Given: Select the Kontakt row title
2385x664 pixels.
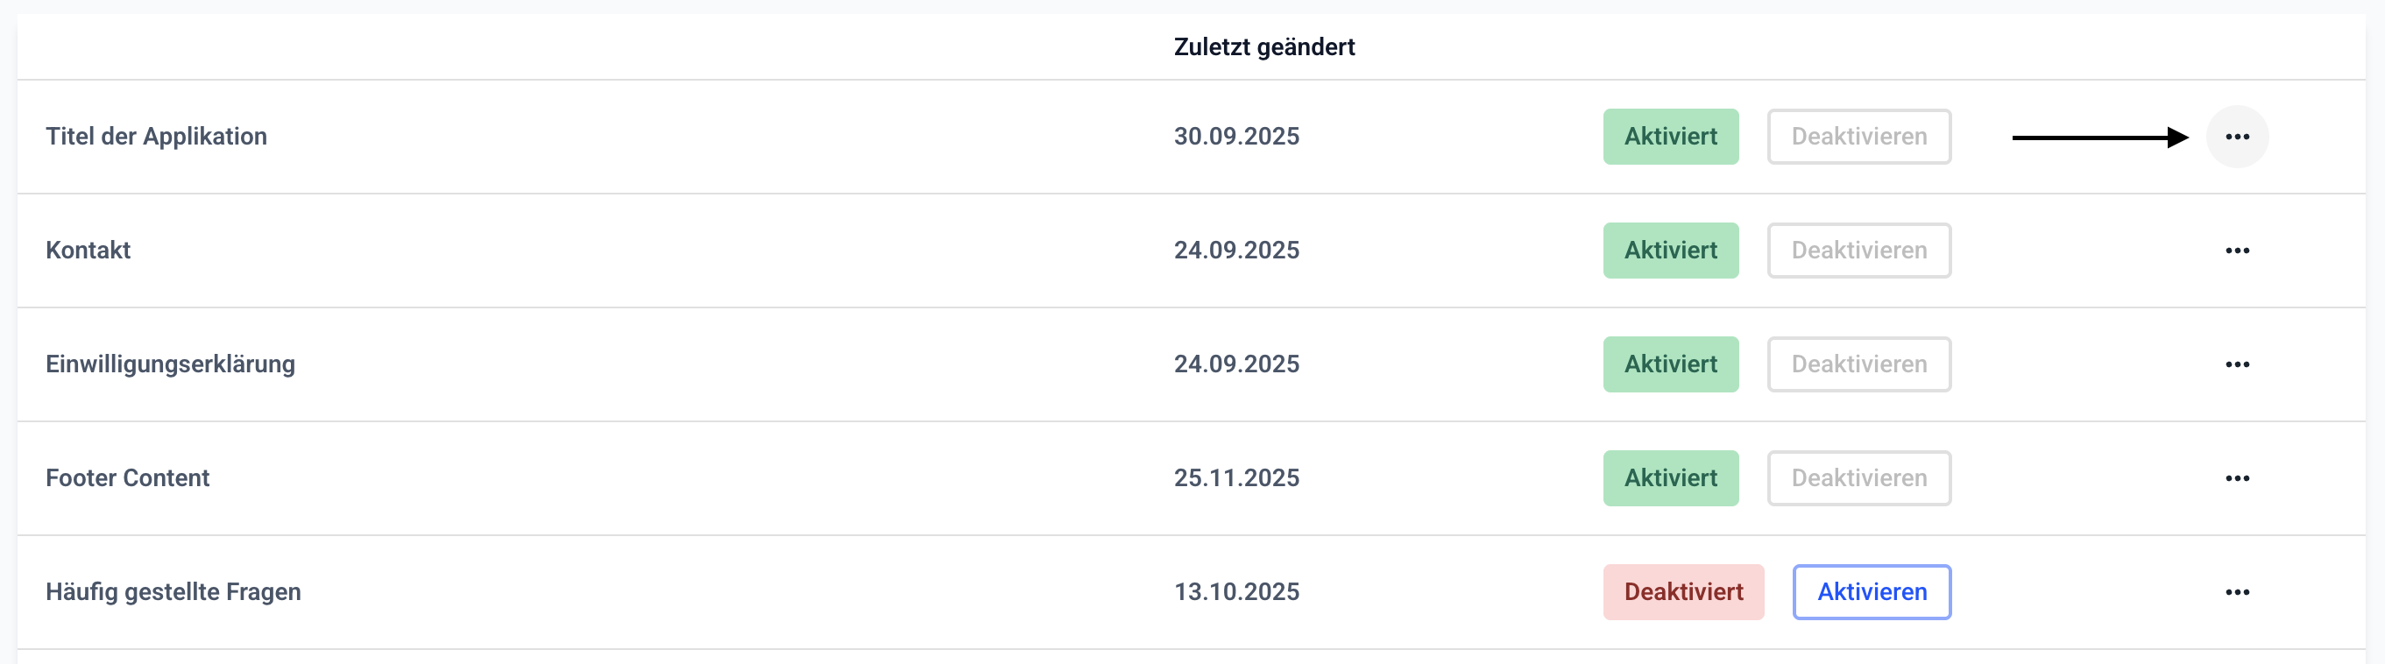Looking at the screenshot, I should coord(88,251).
